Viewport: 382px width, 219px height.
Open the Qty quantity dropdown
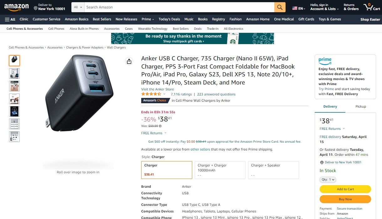(x=328, y=180)
